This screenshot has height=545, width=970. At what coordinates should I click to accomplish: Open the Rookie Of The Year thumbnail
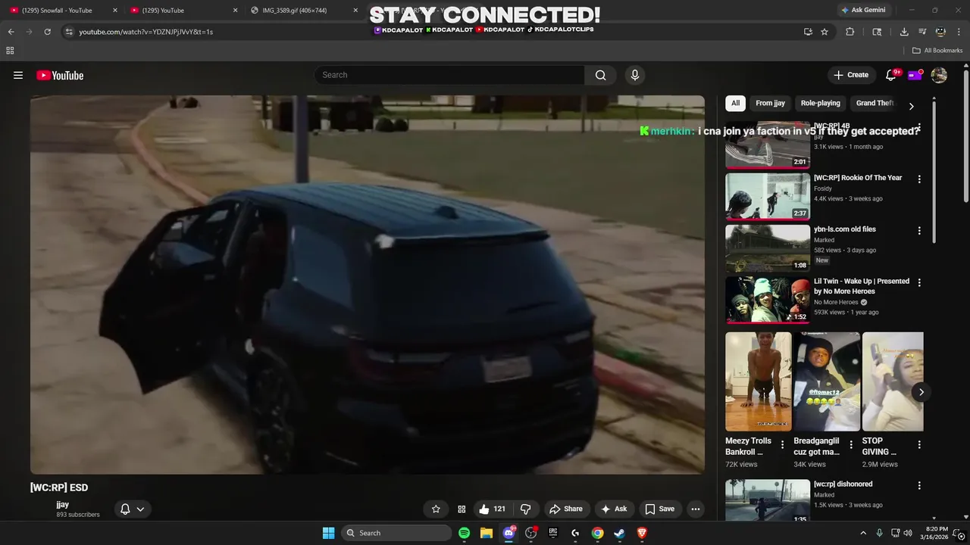[x=768, y=196]
